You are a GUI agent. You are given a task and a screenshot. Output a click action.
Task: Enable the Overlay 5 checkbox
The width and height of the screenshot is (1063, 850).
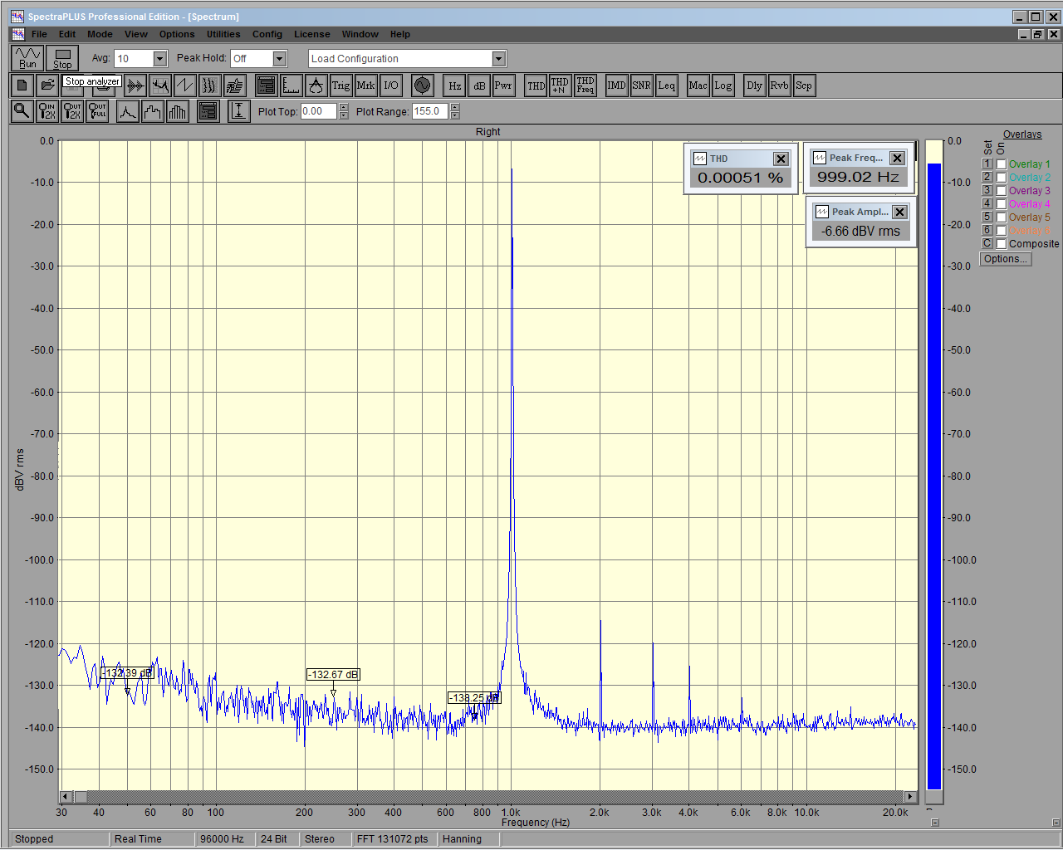1002,217
